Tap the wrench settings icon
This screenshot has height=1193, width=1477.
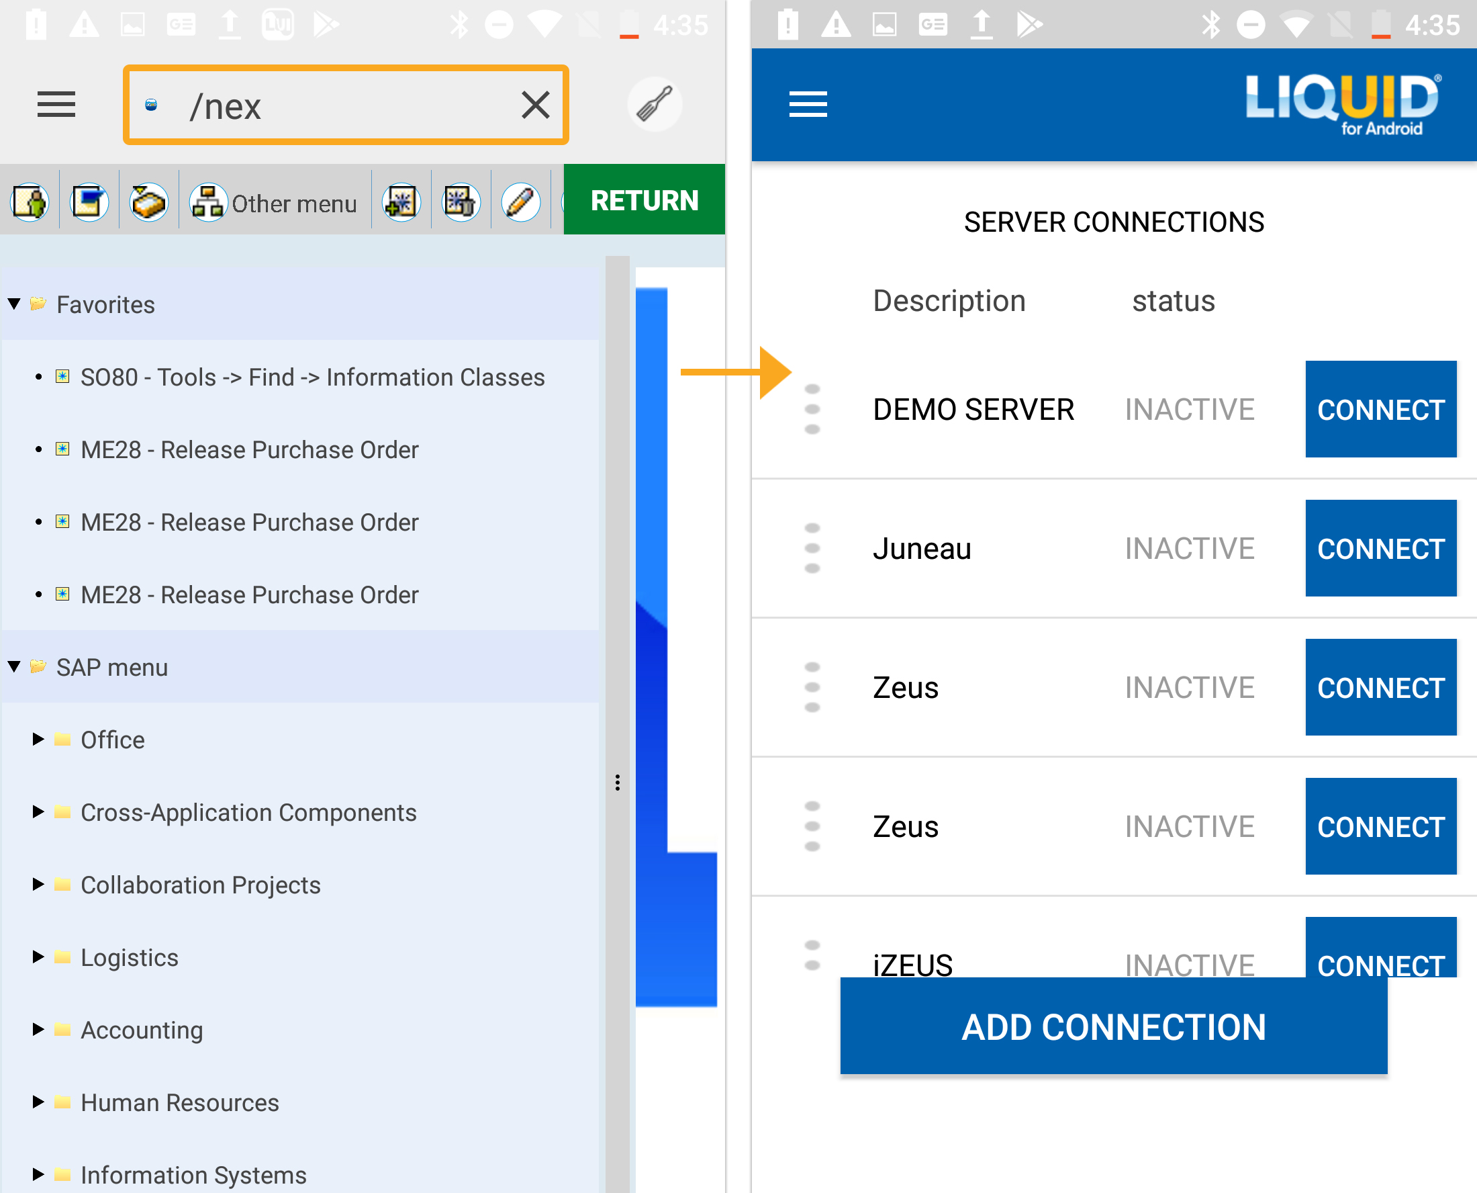655,105
